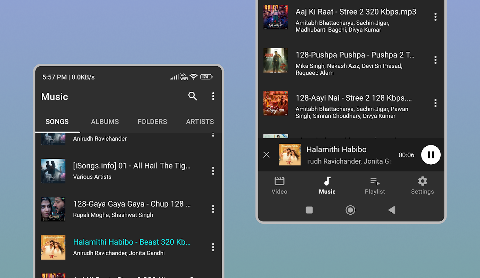Open options for Halamithi Habibo song row

pyautogui.click(x=213, y=247)
